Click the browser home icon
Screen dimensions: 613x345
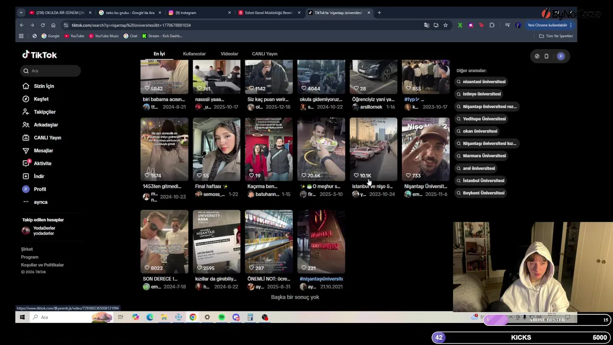coord(53,25)
